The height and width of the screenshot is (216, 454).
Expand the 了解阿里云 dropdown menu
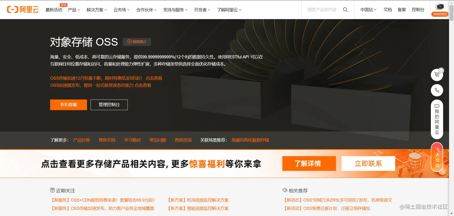point(229,10)
